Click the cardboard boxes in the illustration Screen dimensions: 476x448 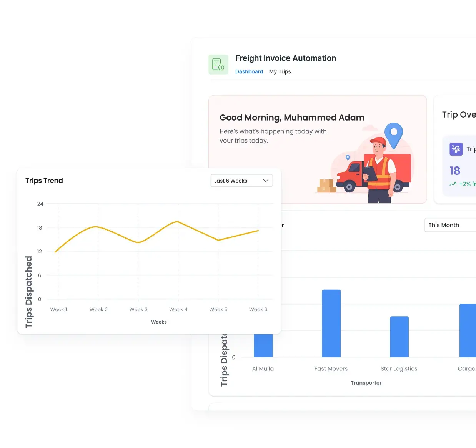pyautogui.click(x=326, y=186)
